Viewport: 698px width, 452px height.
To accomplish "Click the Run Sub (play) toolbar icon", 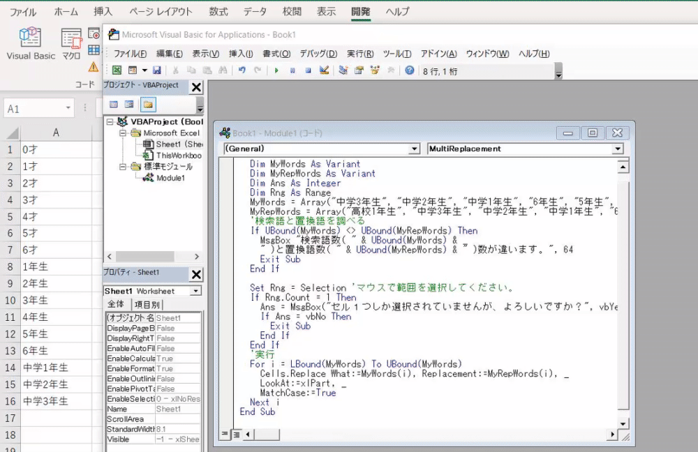I will point(276,70).
